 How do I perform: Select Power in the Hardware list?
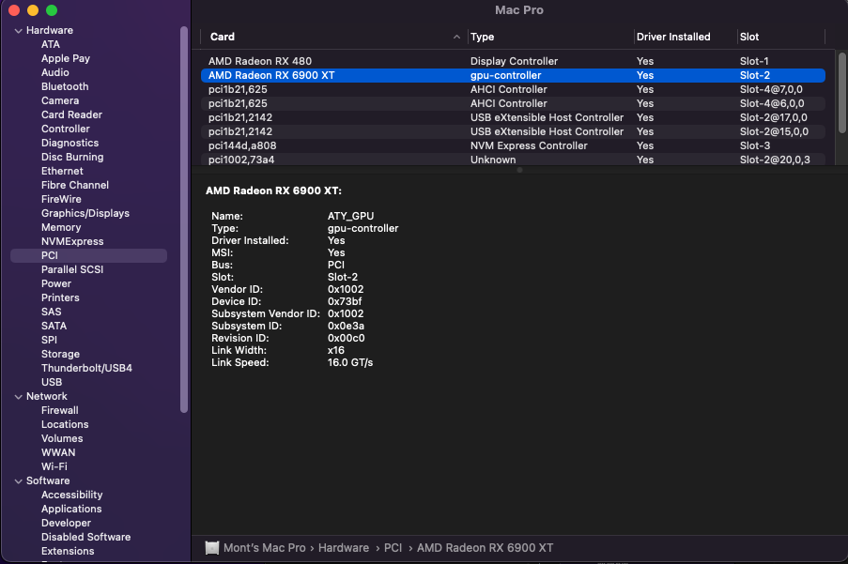pos(56,283)
